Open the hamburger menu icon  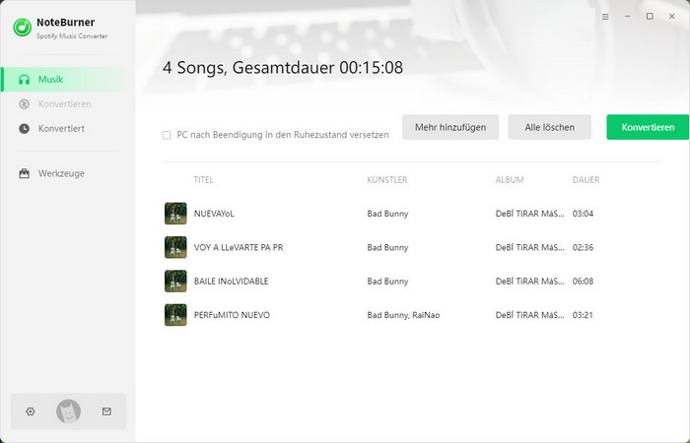click(x=605, y=17)
